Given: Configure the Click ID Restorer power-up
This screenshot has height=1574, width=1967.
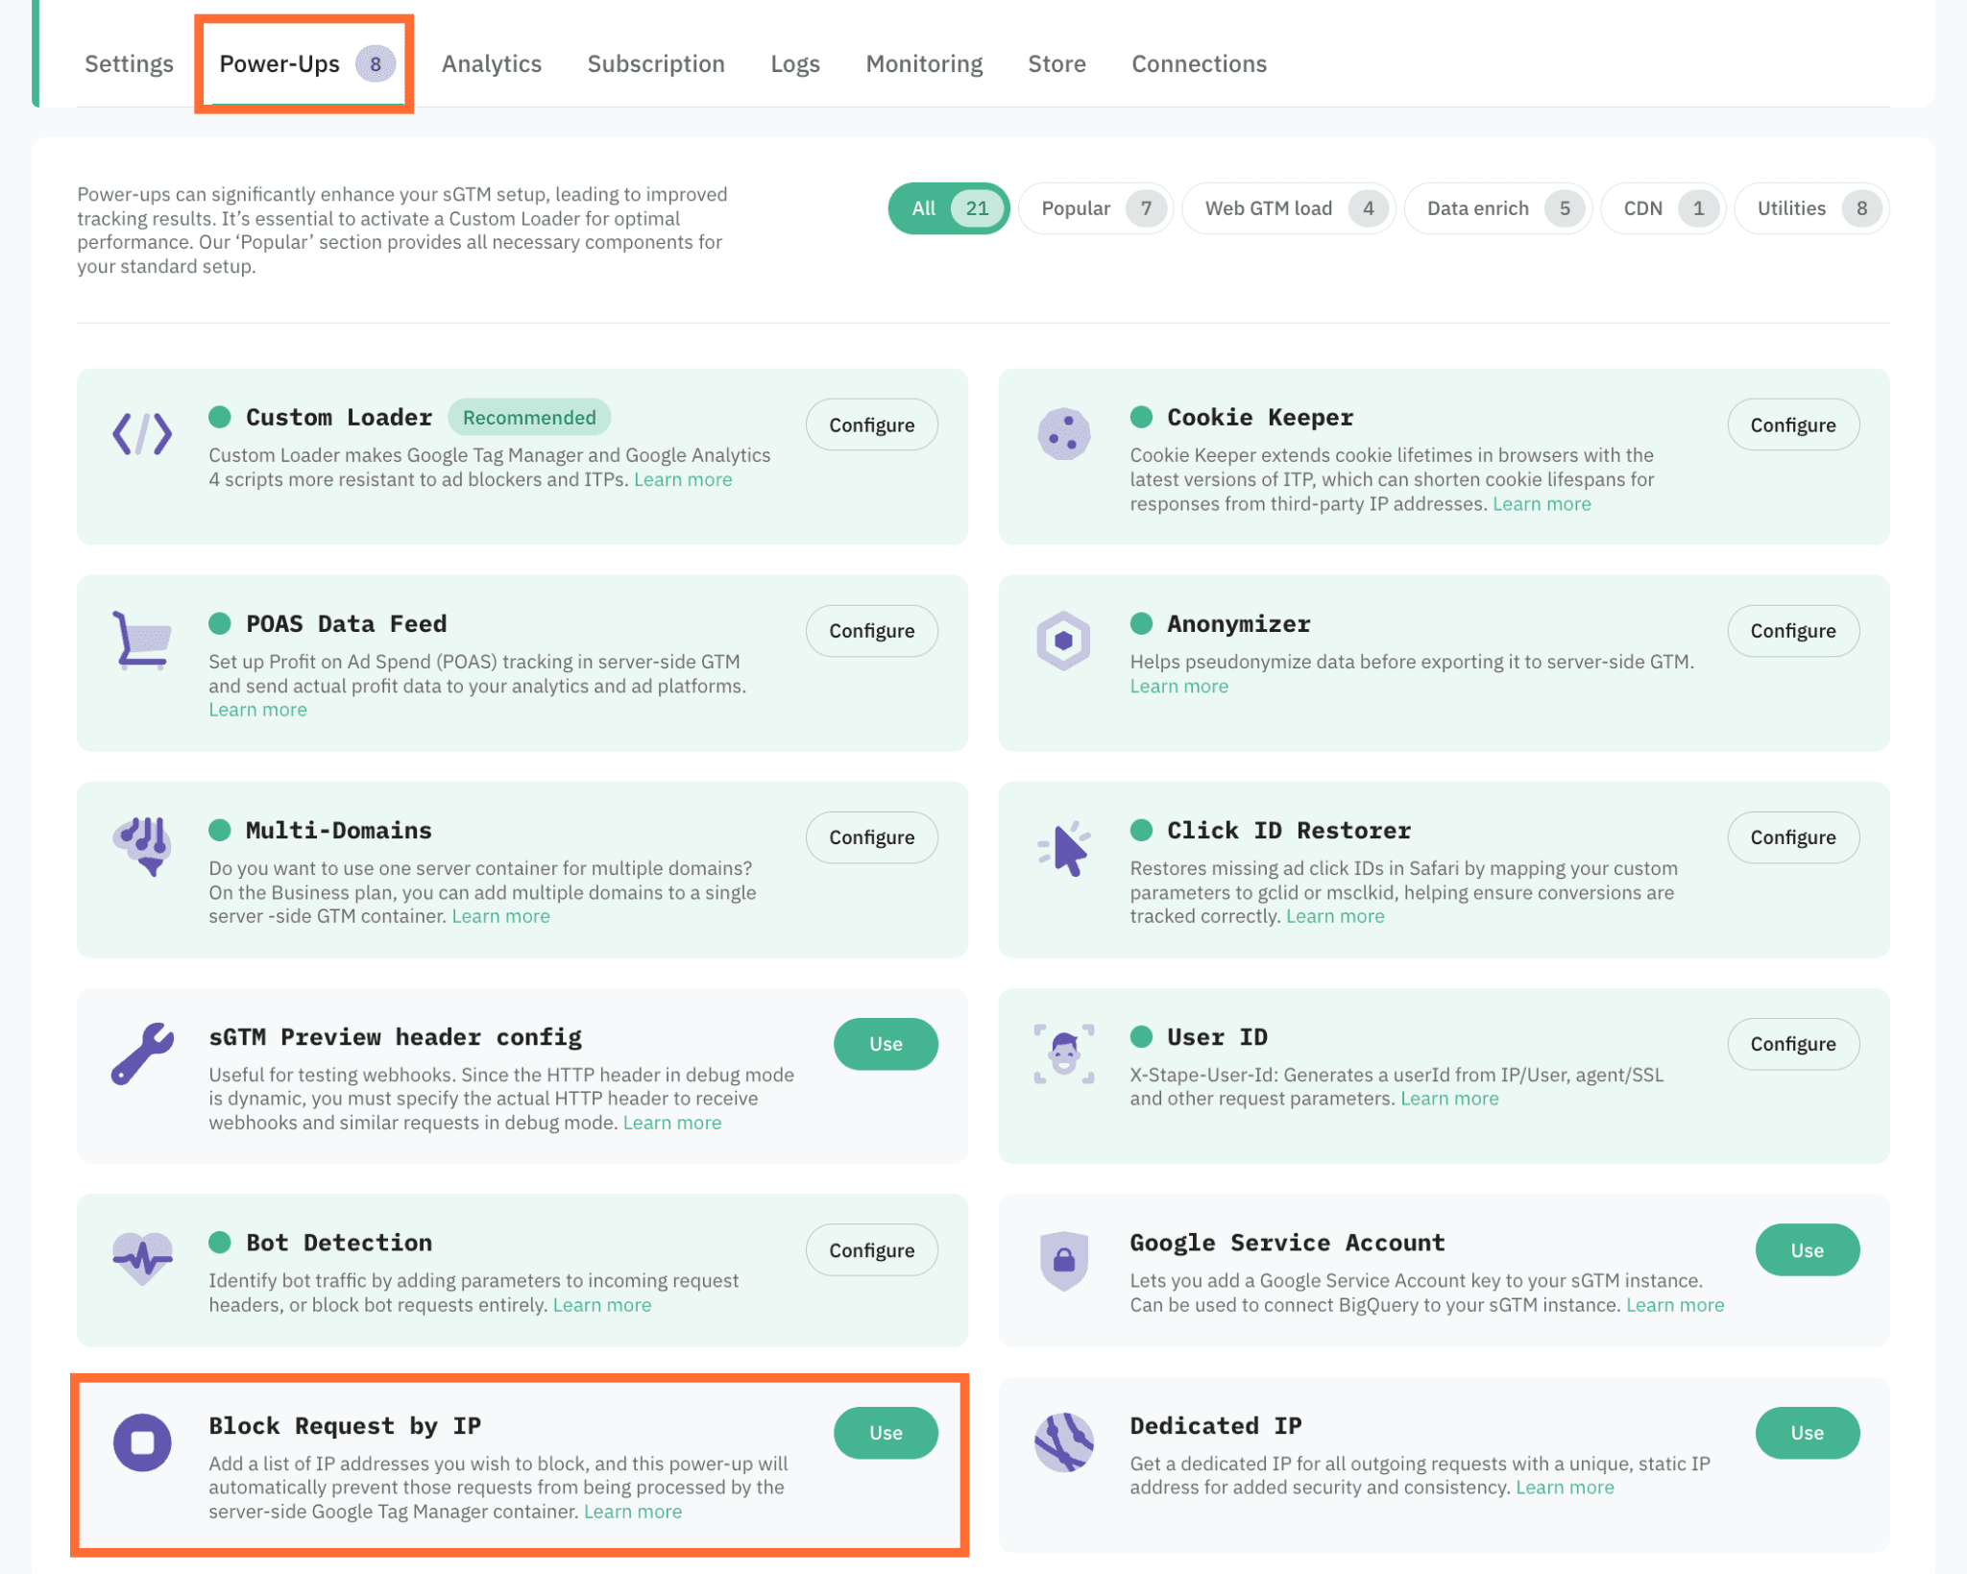Looking at the screenshot, I should tap(1792, 837).
